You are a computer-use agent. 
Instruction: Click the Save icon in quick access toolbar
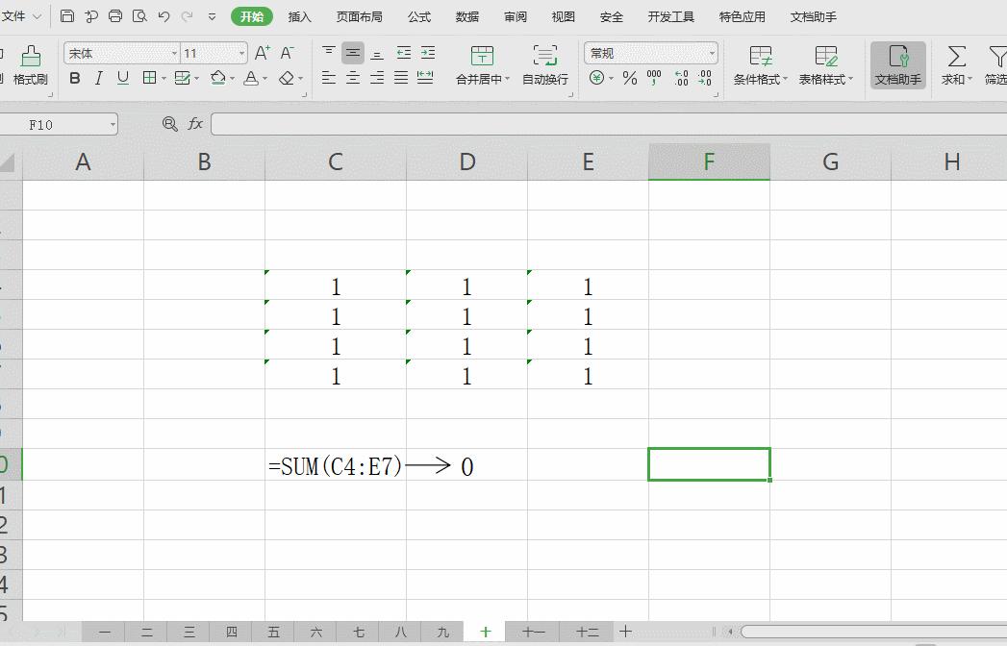click(66, 16)
